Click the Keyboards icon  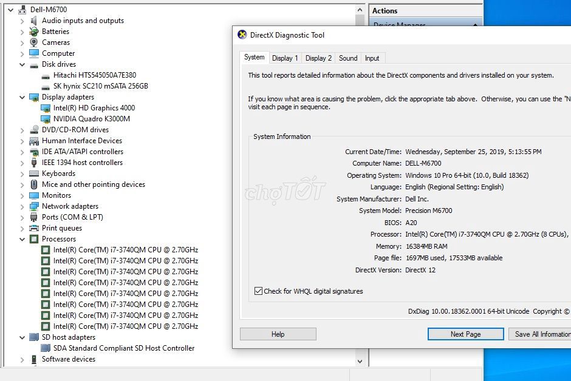(x=34, y=174)
